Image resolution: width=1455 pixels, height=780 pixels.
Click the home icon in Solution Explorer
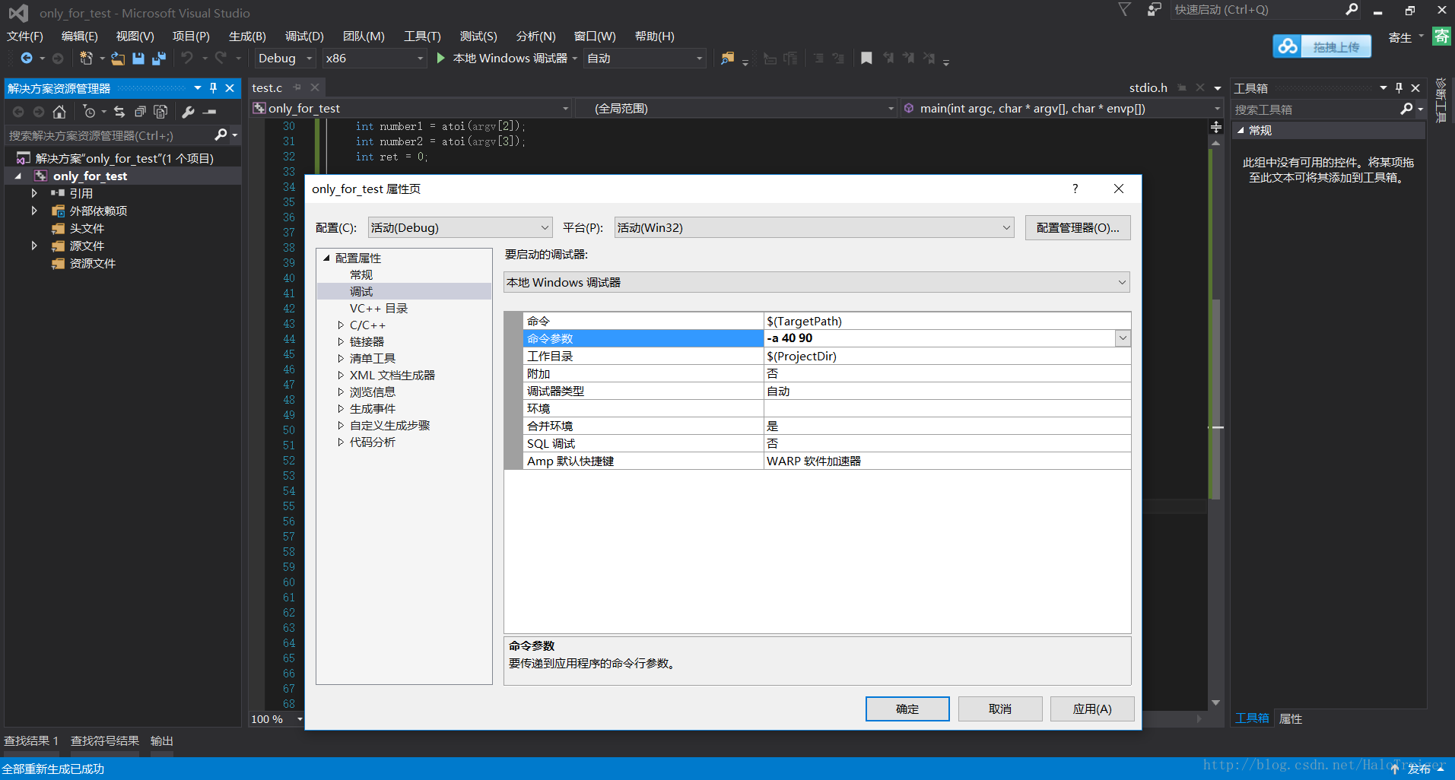pyautogui.click(x=59, y=112)
